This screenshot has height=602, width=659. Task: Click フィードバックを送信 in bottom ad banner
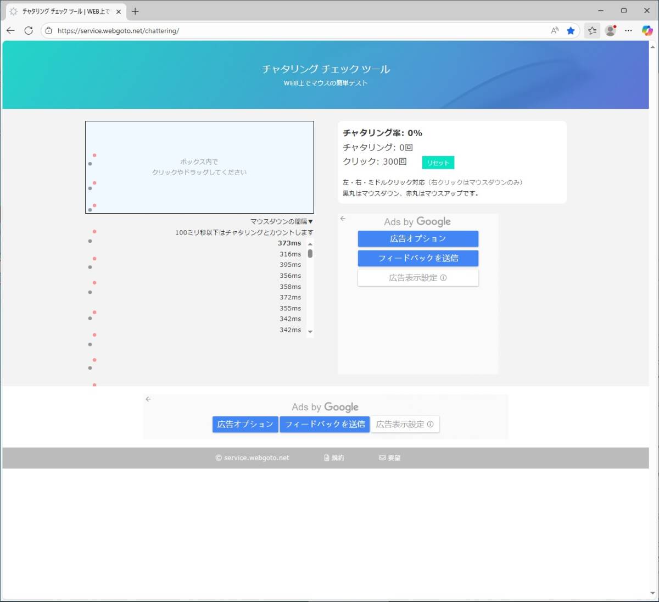click(x=325, y=424)
